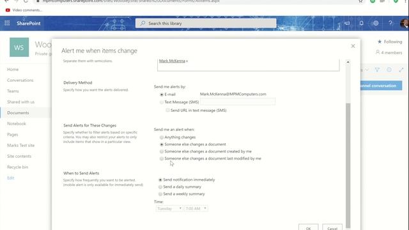Select Someone else changes a document
The image size is (409, 230).
(x=162, y=144)
